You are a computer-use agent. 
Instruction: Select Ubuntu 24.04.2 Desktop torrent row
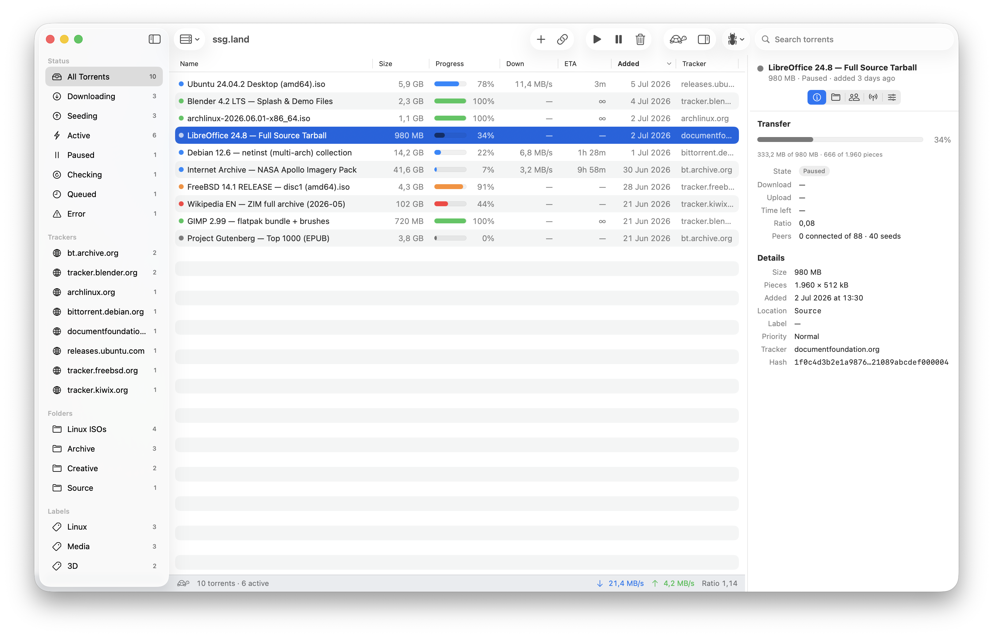(456, 84)
